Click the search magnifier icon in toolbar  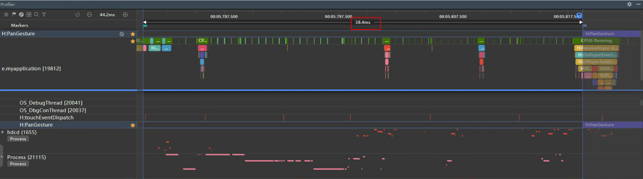(36, 15)
